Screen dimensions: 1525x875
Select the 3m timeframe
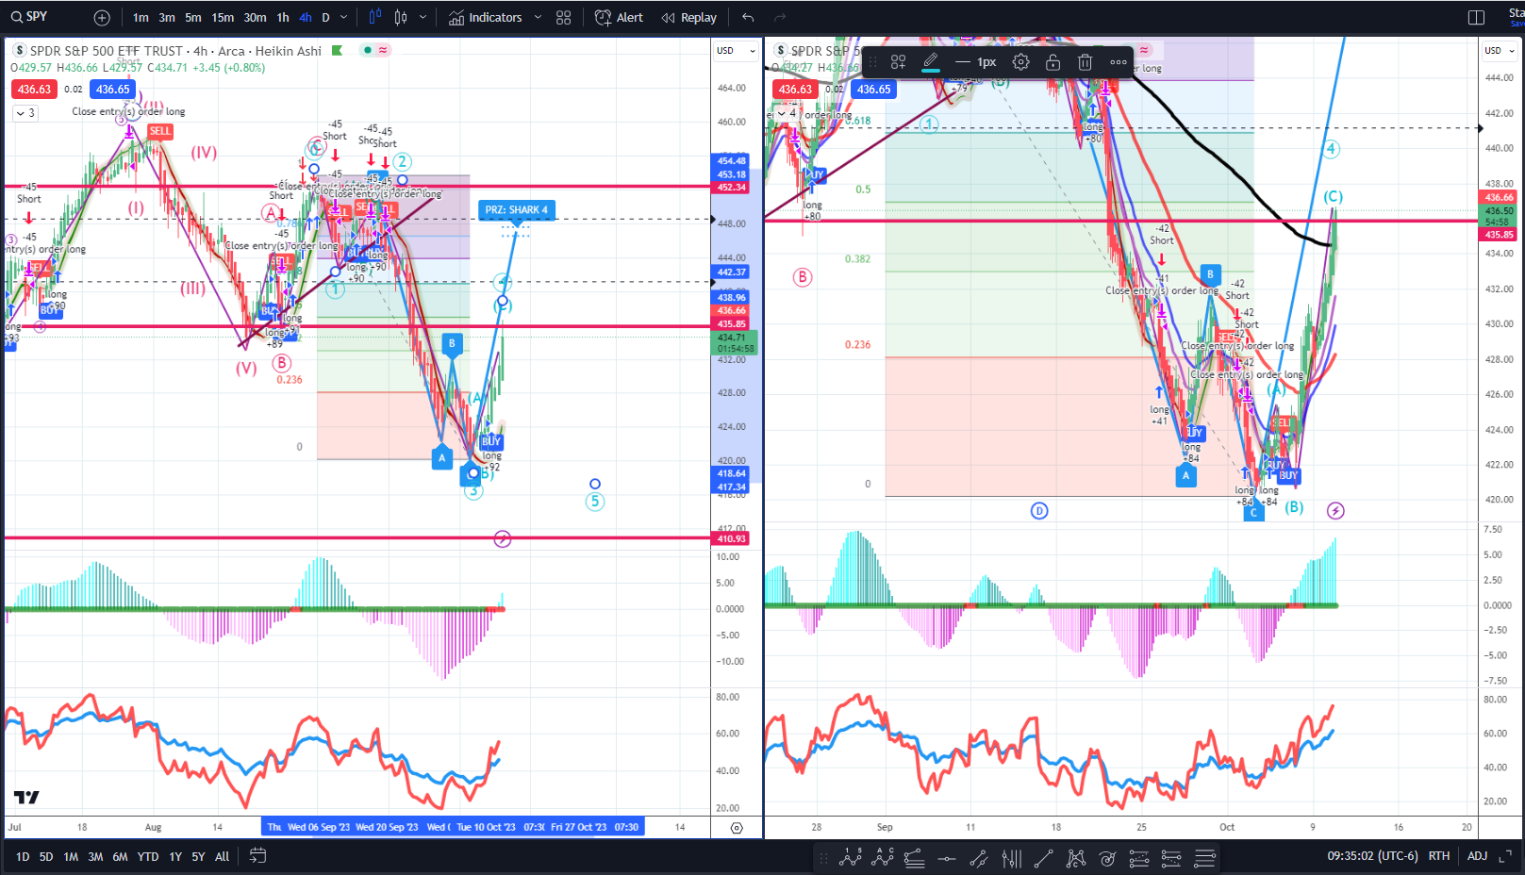(167, 17)
